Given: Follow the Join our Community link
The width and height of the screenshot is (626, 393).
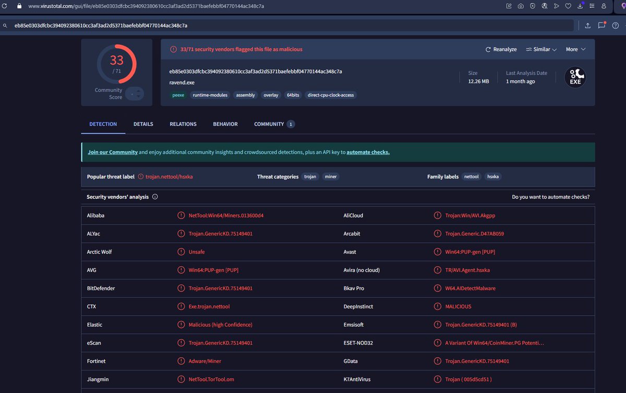Looking at the screenshot, I should coord(113,152).
